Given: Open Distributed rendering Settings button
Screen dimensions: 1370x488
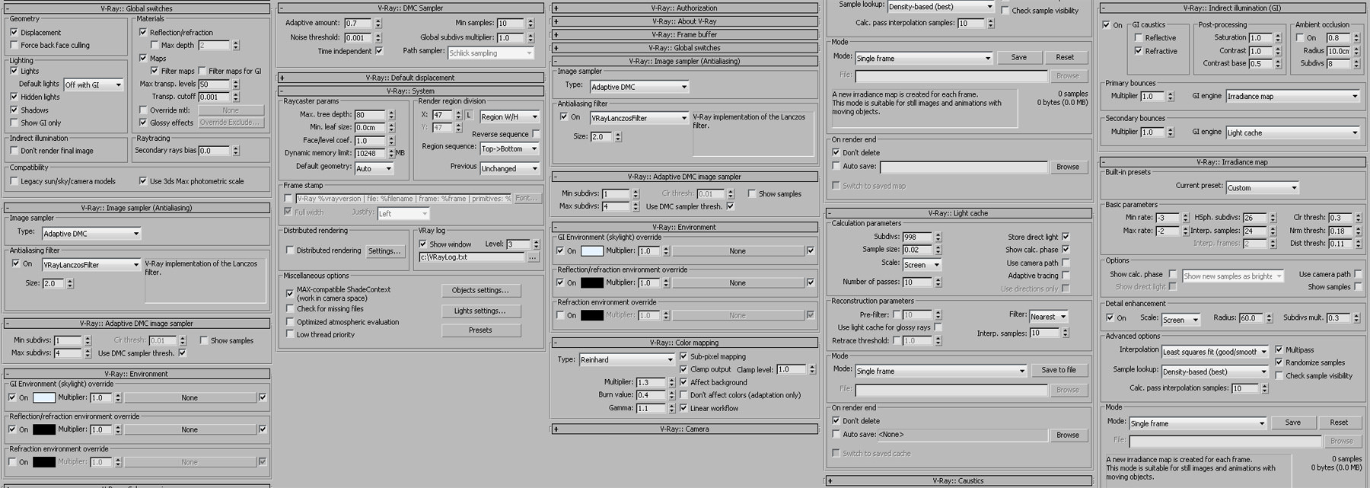Looking at the screenshot, I should (x=384, y=250).
